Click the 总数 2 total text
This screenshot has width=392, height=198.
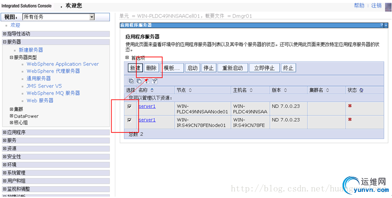[136, 134]
